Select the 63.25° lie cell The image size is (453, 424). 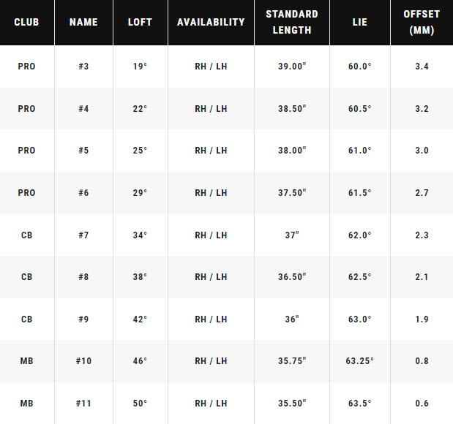(360, 361)
